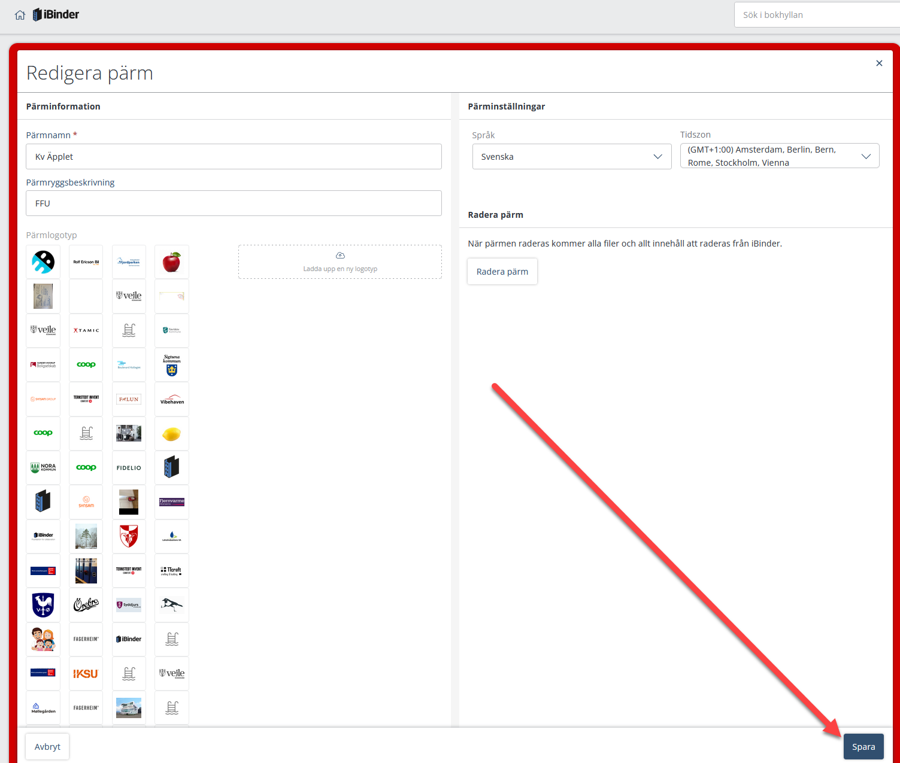Open the Tidszon dropdown
Screen dimensions: 900x763
pos(780,156)
